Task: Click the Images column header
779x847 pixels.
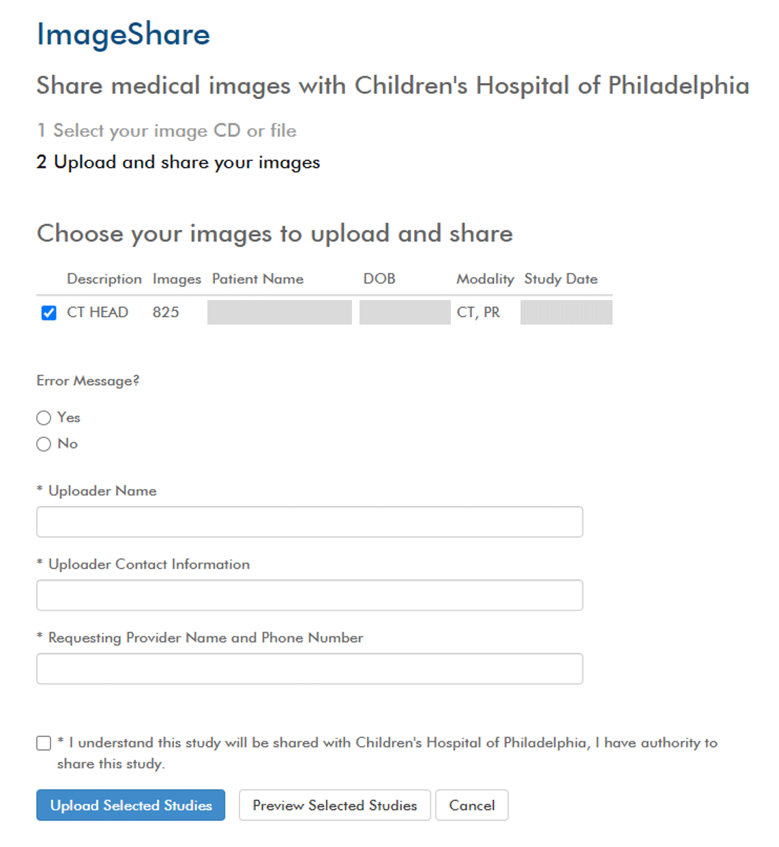Action: click(x=177, y=279)
